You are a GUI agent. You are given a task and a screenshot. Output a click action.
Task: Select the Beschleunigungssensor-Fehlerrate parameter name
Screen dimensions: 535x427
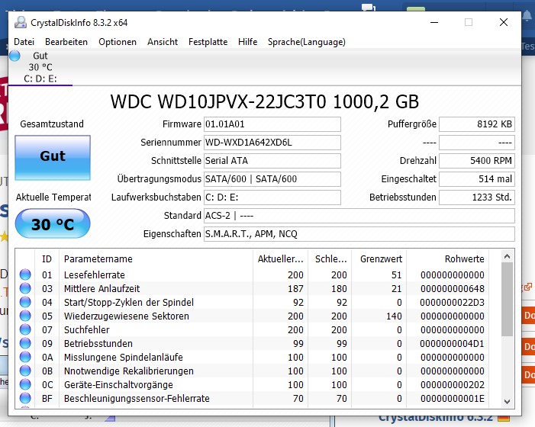coord(137,398)
